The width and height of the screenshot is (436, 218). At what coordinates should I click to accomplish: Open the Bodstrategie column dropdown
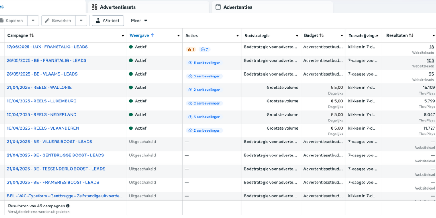(297, 36)
